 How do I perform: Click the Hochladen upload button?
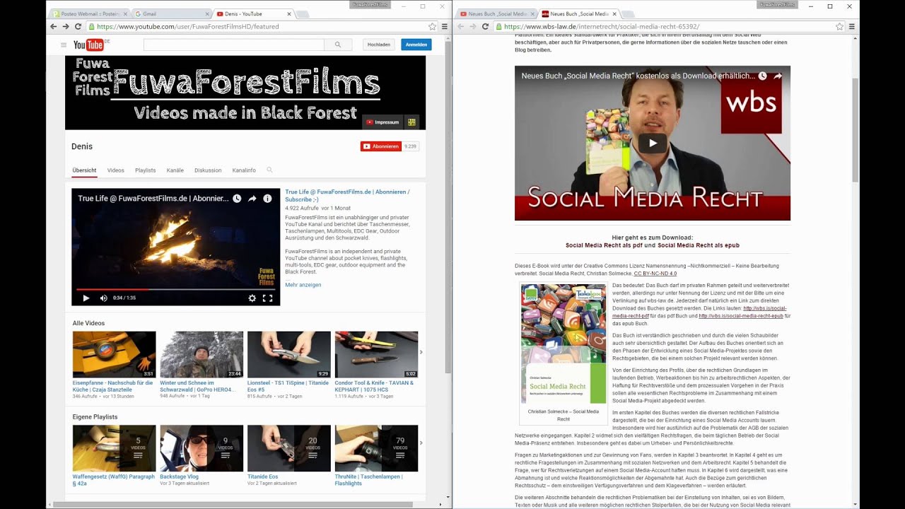378,45
